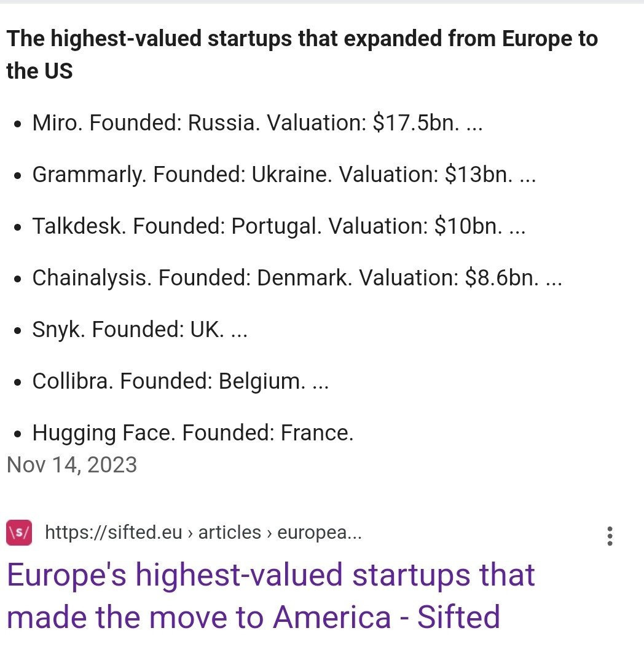
Task: Open the three-dot result options menu
Action: click(610, 536)
